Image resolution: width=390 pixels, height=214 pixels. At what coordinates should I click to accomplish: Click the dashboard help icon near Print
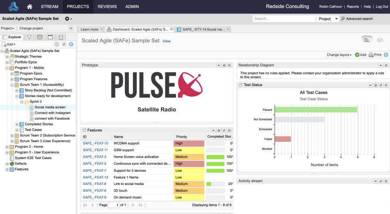coord(386,55)
